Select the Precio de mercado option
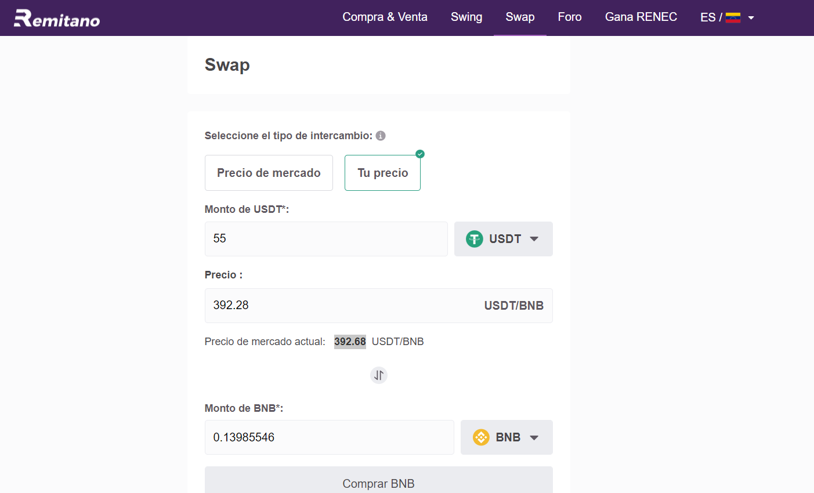Screen dimensions: 814x493 pyautogui.click(x=269, y=173)
